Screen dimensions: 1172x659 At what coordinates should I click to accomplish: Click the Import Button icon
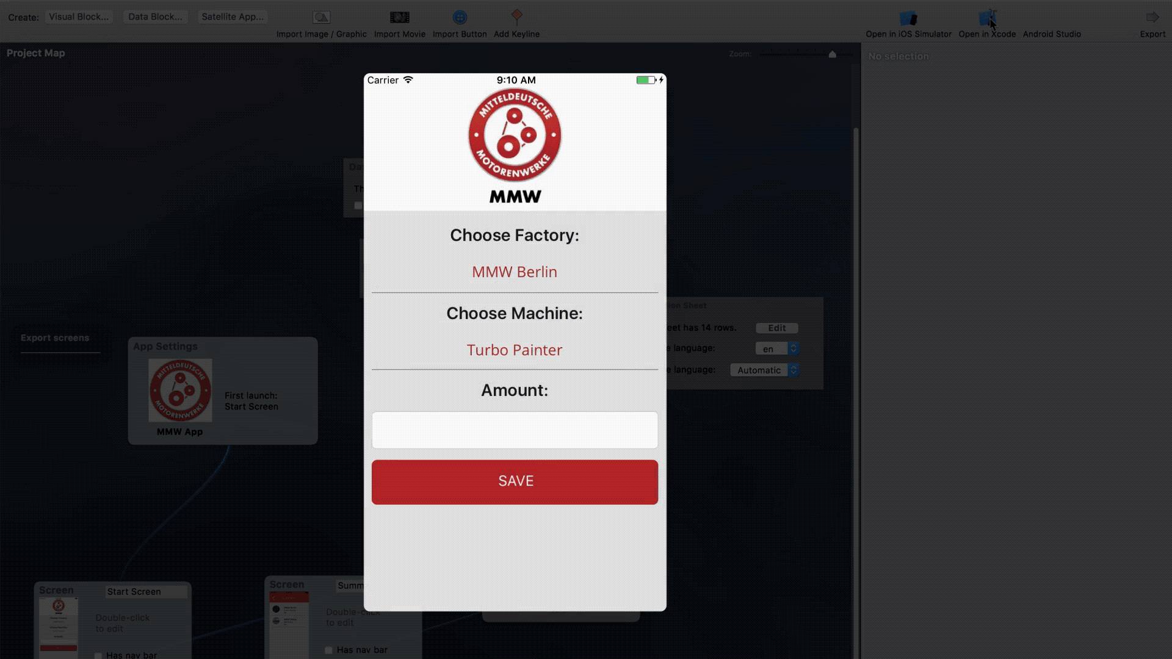[x=460, y=17]
